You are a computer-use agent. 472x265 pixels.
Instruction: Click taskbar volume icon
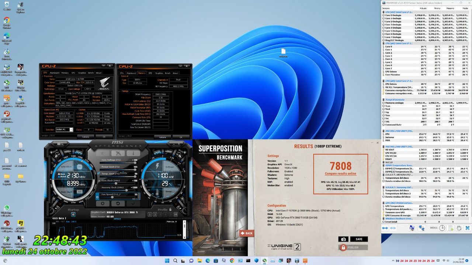448,261
